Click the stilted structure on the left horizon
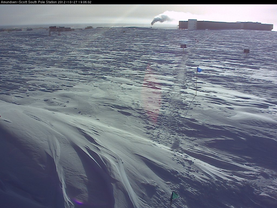The width and height of the screenshot is (277, 208). tap(54, 30)
